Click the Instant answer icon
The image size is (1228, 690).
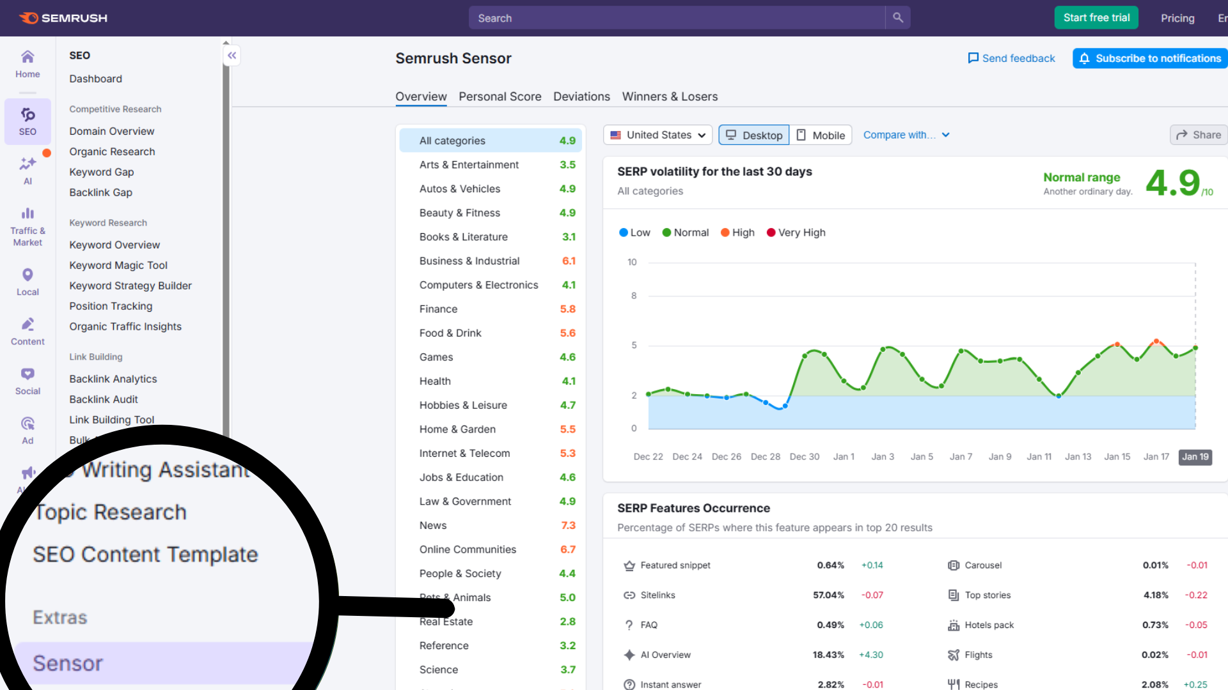pos(629,684)
